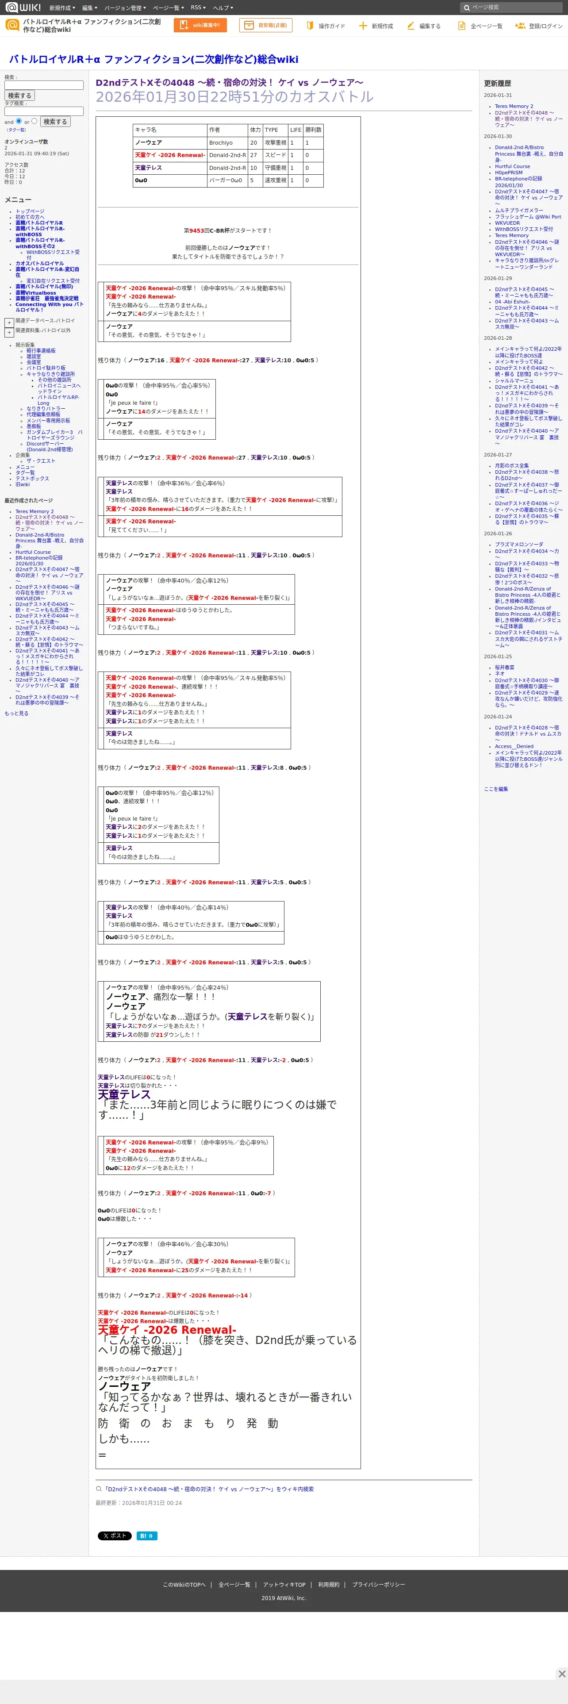The image size is (568, 1704).
Task: Open ブラズマメロンソーダ in 更新履歴
Action: 519,545
